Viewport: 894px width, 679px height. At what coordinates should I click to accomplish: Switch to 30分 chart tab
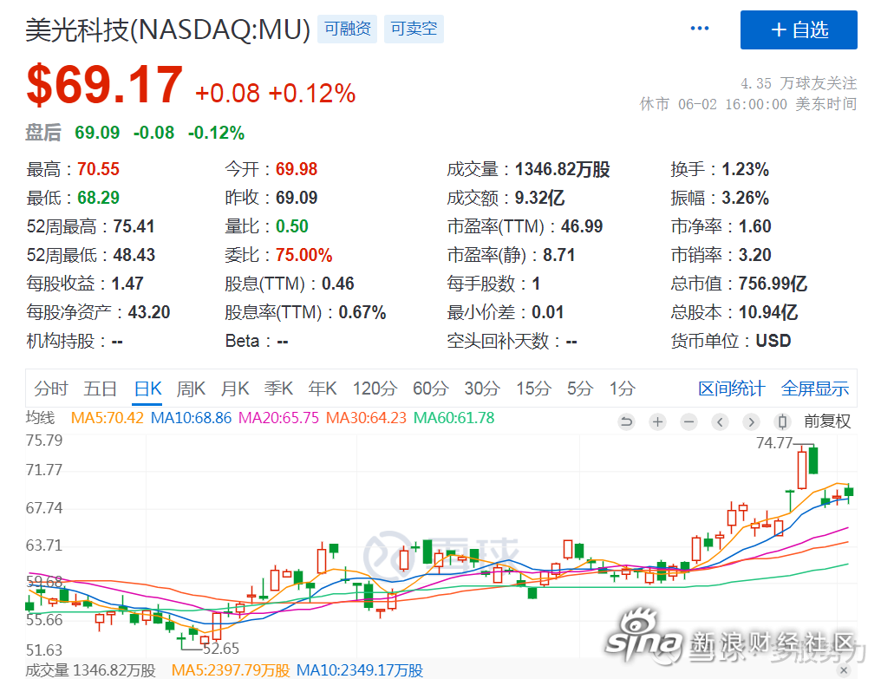(482, 388)
